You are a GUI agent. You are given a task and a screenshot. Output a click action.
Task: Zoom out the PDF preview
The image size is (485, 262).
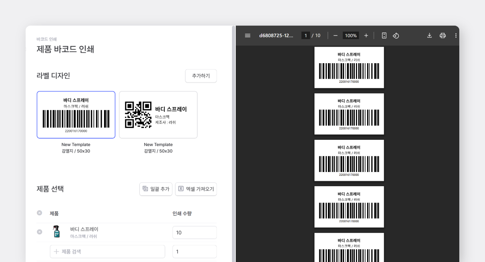pos(335,35)
